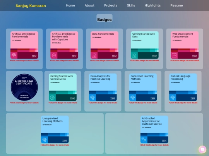Image resolution: width=209 pixels, height=156 pixels.
Task: Click brain icon on Supervised Learning badge
Action: [133, 97]
